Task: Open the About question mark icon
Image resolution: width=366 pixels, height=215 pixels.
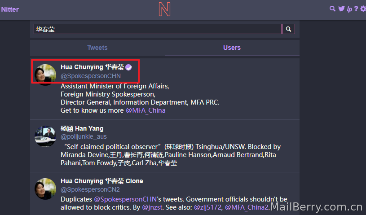Action: pyautogui.click(x=356, y=9)
